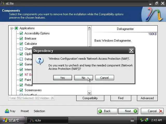Click the red X Cancel icon
This screenshot has height=124, width=166.
(x=161, y=111)
